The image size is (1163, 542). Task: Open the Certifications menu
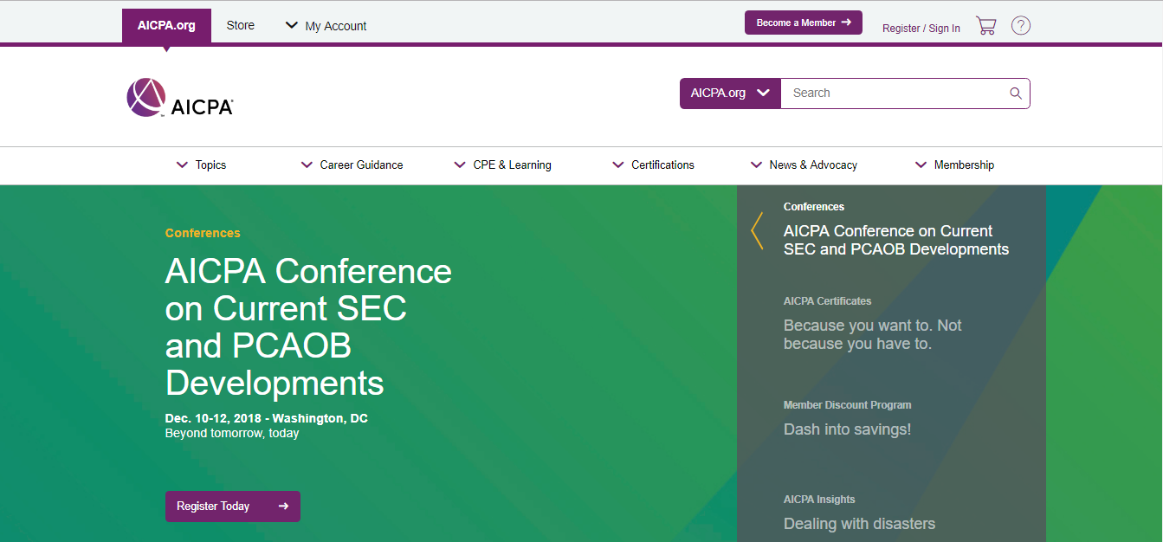(x=653, y=165)
